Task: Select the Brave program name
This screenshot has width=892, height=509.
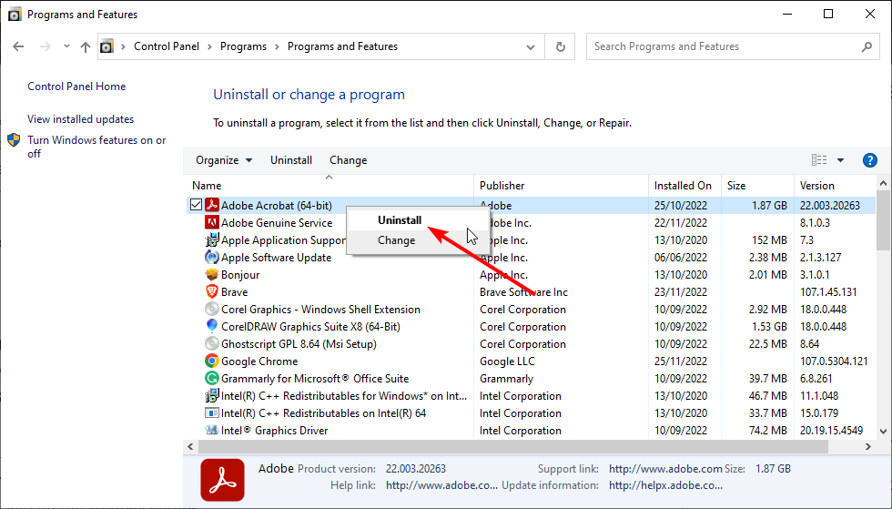Action: [x=235, y=292]
